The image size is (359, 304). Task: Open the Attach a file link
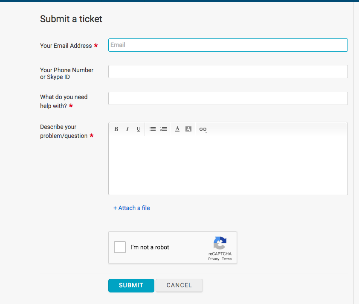coord(132,208)
